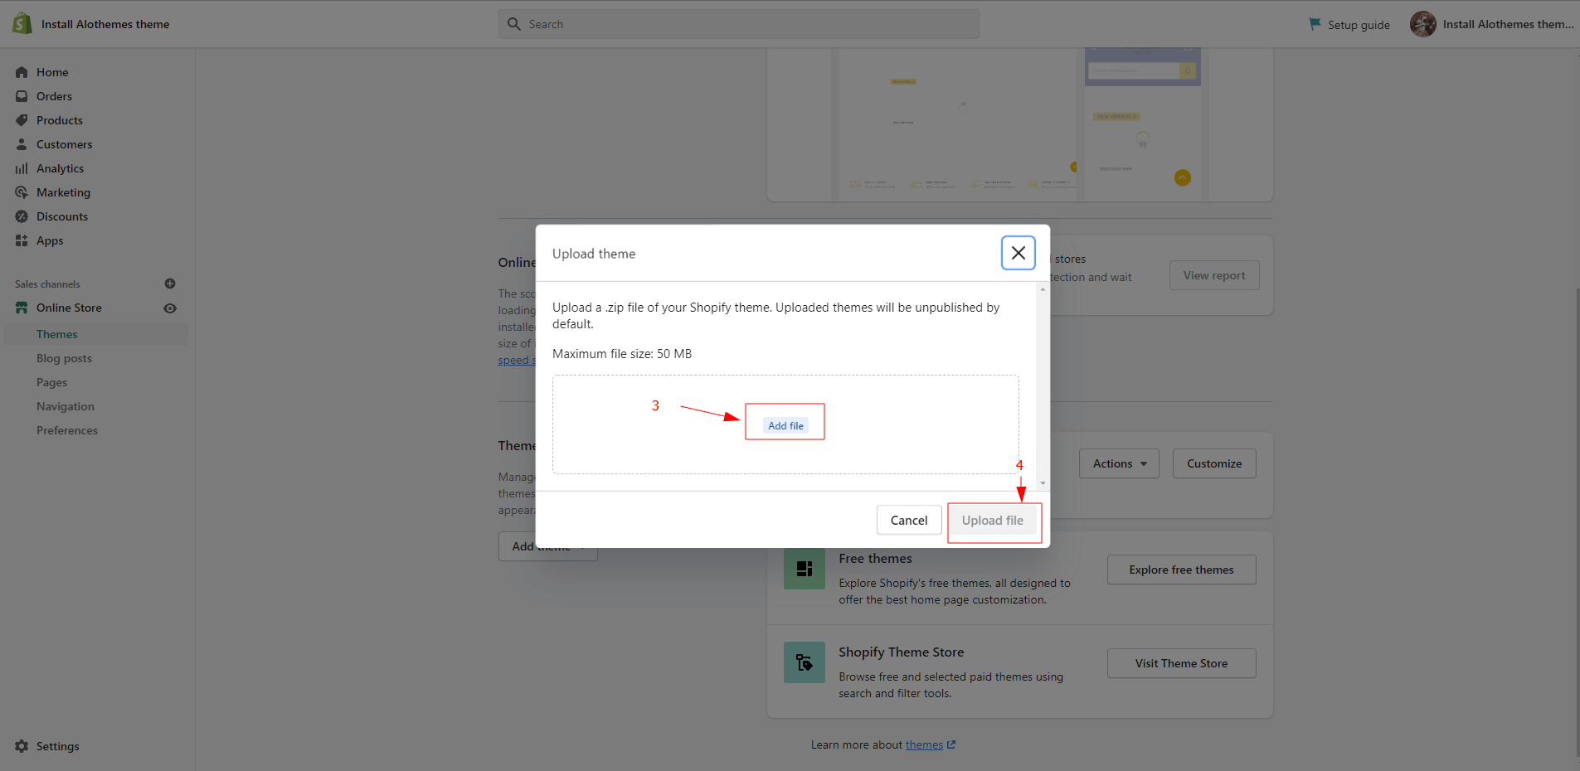Click the Home icon in sidebar
The image size is (1580, 771).
tap(22, 72)
